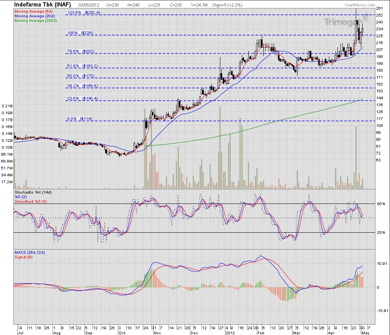The height and width of the screenshot is (335, 390).
Task: Open the ChartNexus.com credit link
Action: (x=360, y=5)
